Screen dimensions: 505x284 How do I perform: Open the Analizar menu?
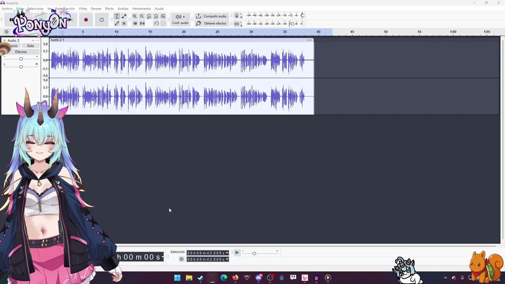tap(123, 9)
